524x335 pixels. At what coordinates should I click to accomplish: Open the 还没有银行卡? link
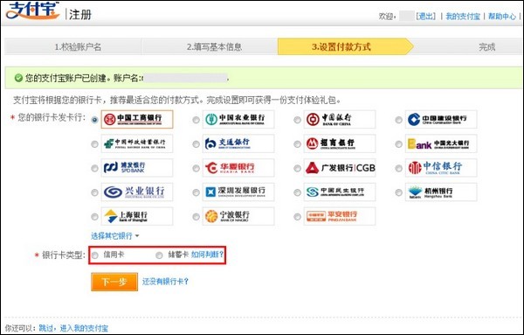click(165, 282)
